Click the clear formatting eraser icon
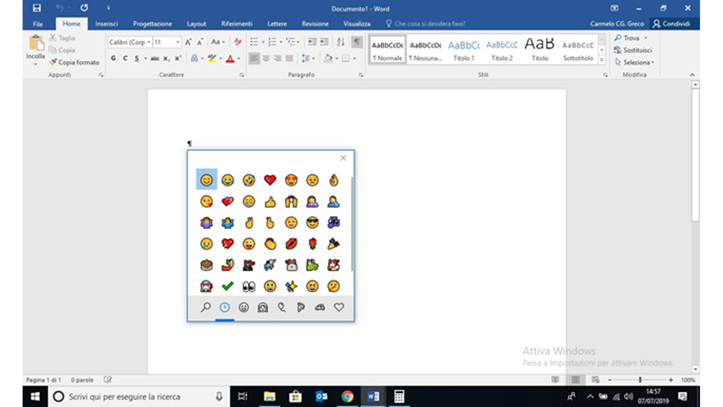 [238, 42]
